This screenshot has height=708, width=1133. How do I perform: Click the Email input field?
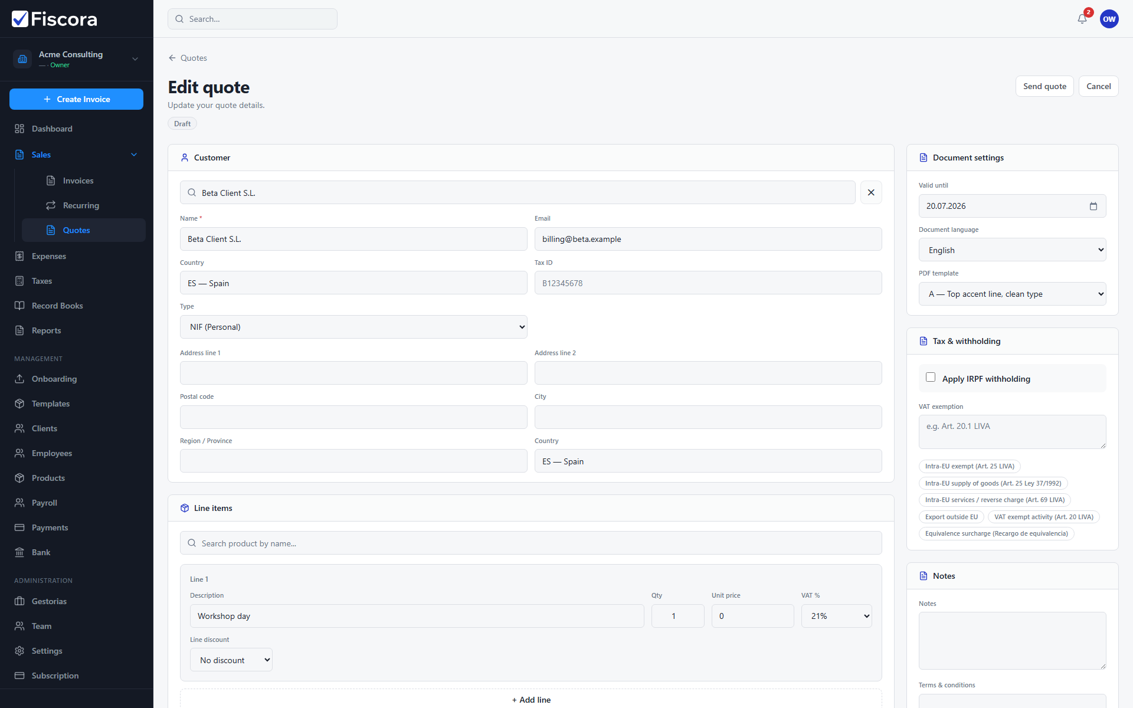708,239
